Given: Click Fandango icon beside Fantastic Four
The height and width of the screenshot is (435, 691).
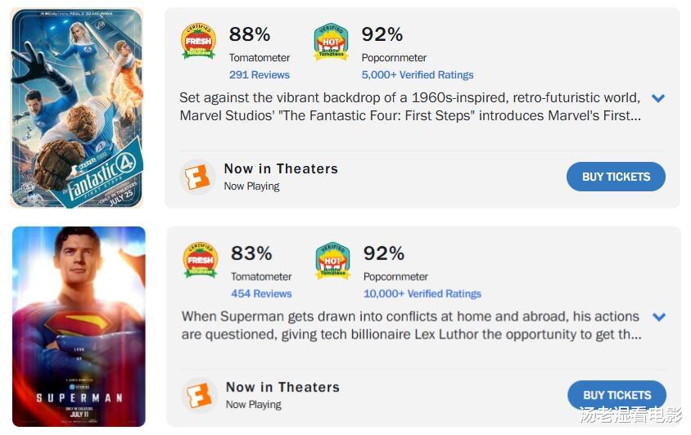Looking at the screenshot, I should click(x=197, y=177).
